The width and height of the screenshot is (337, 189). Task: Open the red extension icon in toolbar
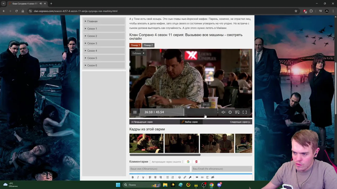(x=305, y=11)
